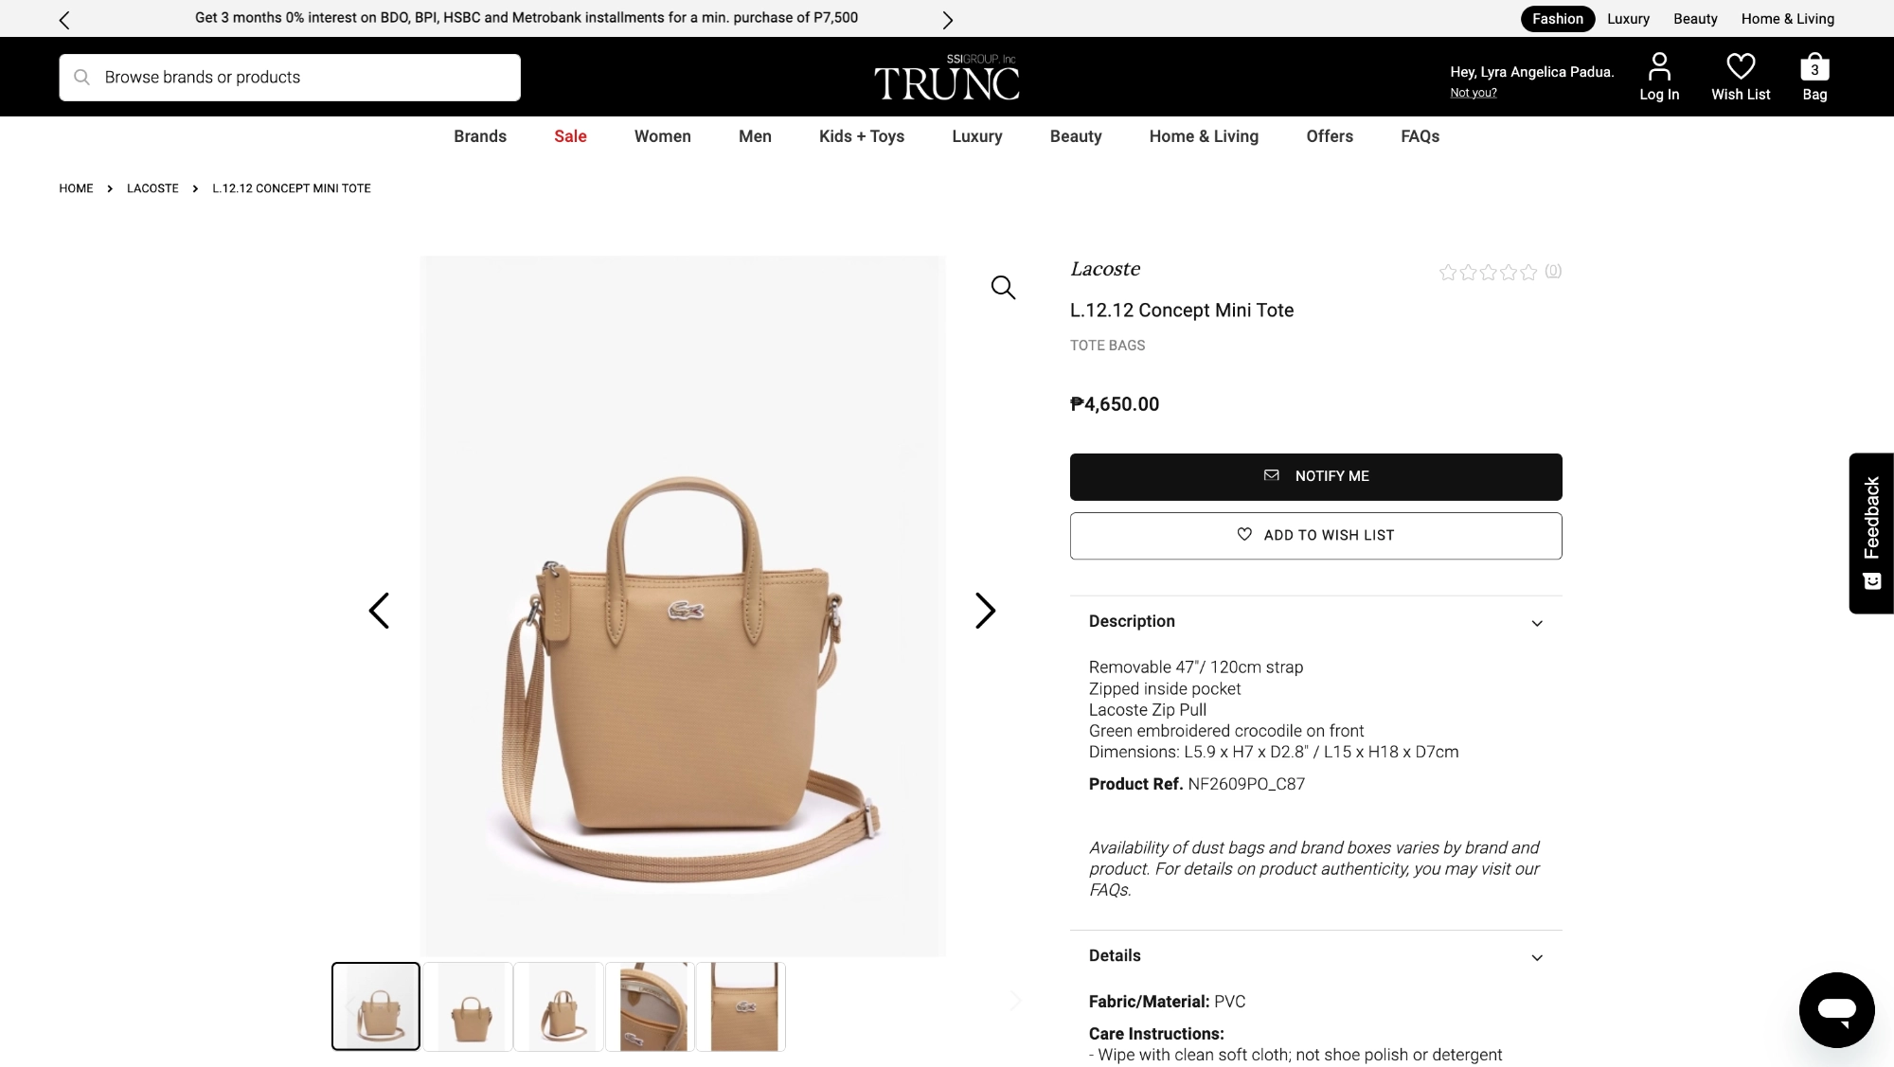Open the chat bubble widget
The width and height of the screenshot is (1894, 1067).
[1836, 1009]
